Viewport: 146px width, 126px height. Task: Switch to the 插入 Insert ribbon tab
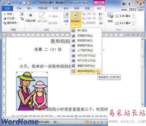29,9
